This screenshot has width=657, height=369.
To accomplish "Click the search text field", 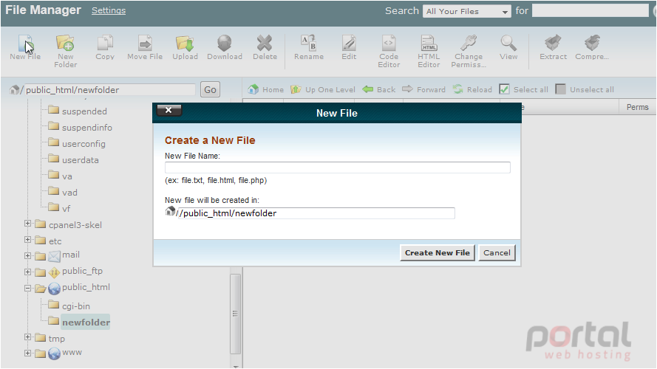I will point(590,10).
